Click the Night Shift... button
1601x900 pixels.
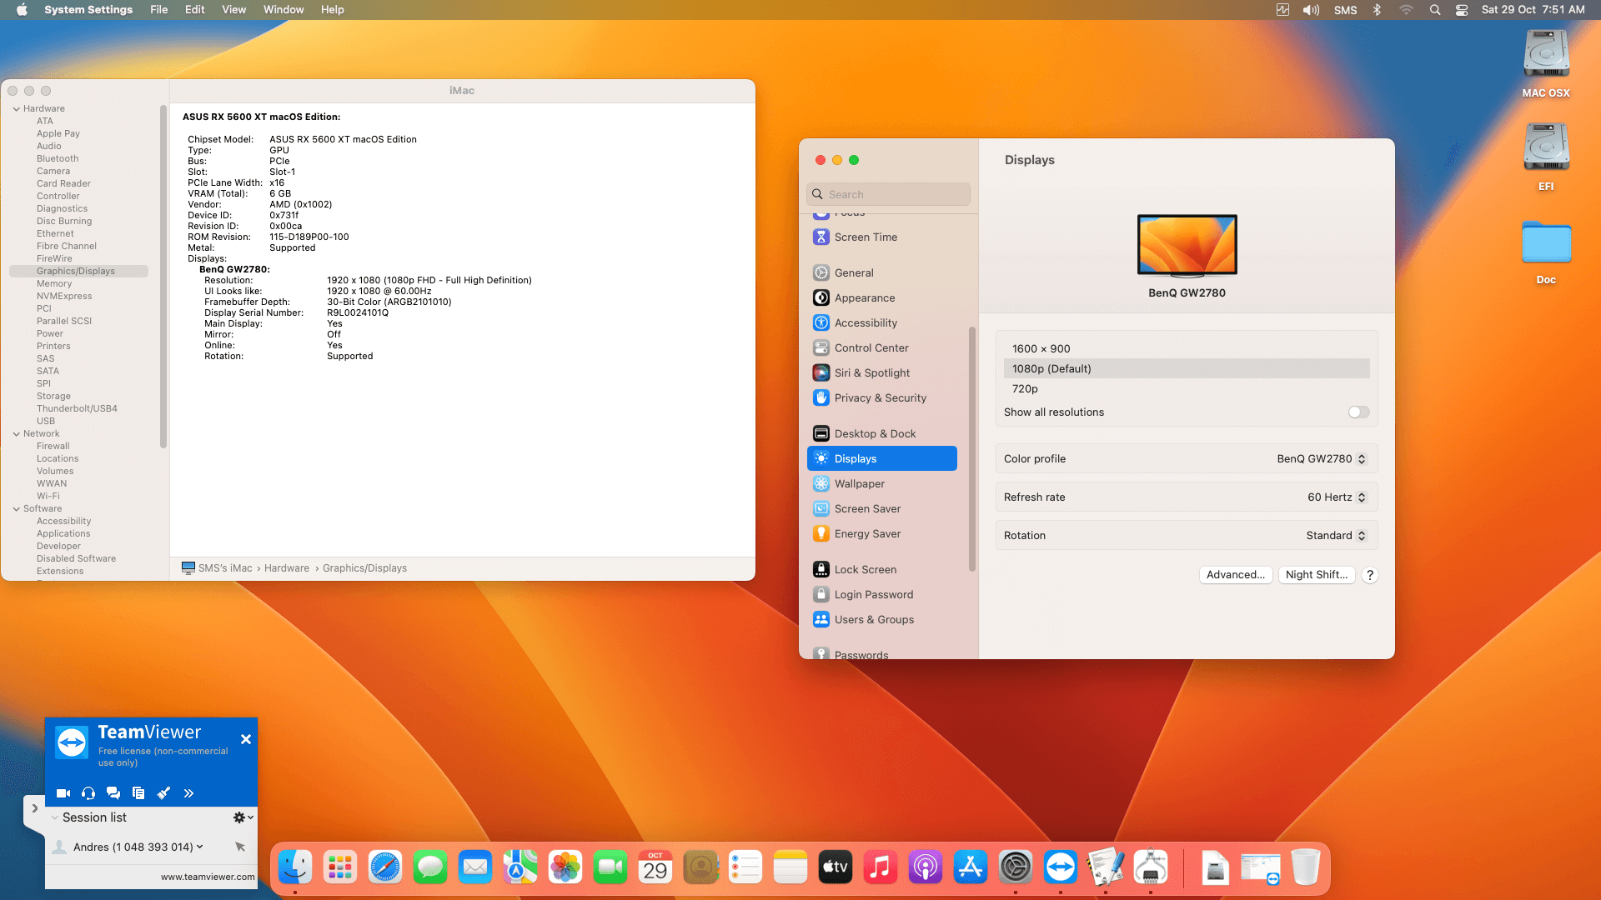pos(1317,575)
